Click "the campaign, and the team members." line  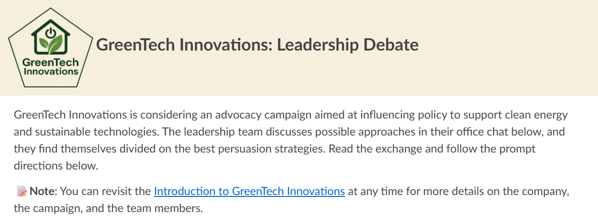tap(108, 208)
